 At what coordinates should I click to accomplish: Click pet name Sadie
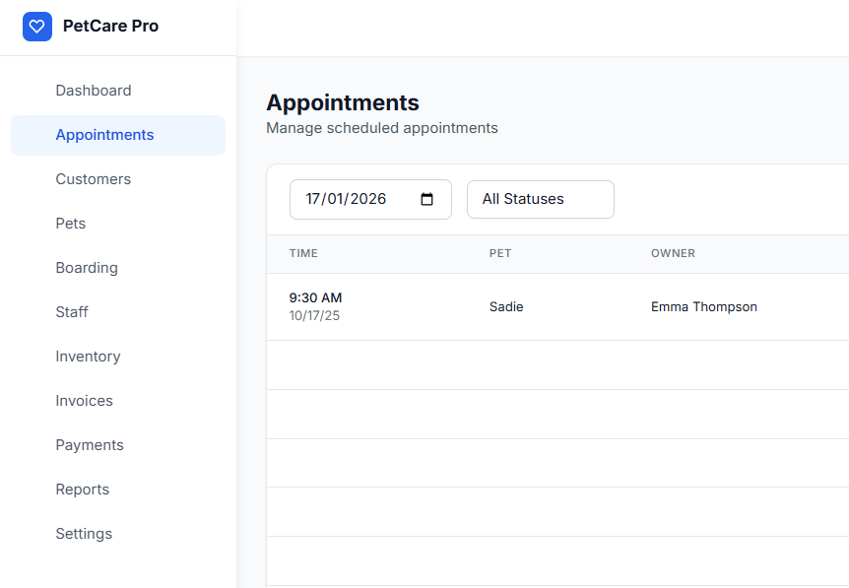click(505, 307)
